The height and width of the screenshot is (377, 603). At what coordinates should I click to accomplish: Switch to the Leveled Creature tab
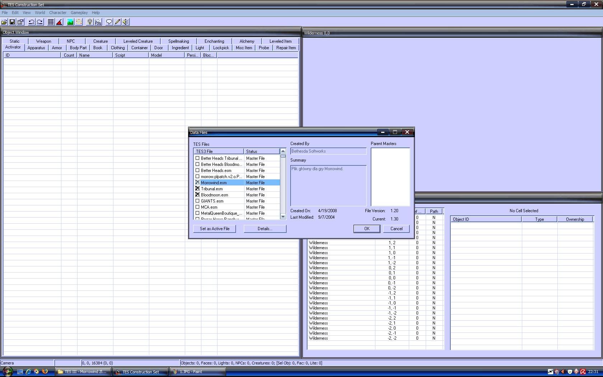(138, 41)
